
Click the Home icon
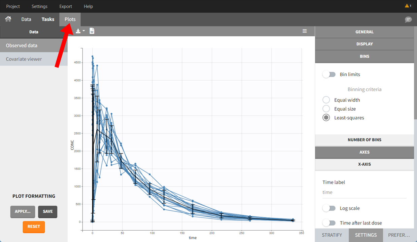coord(8,19)
